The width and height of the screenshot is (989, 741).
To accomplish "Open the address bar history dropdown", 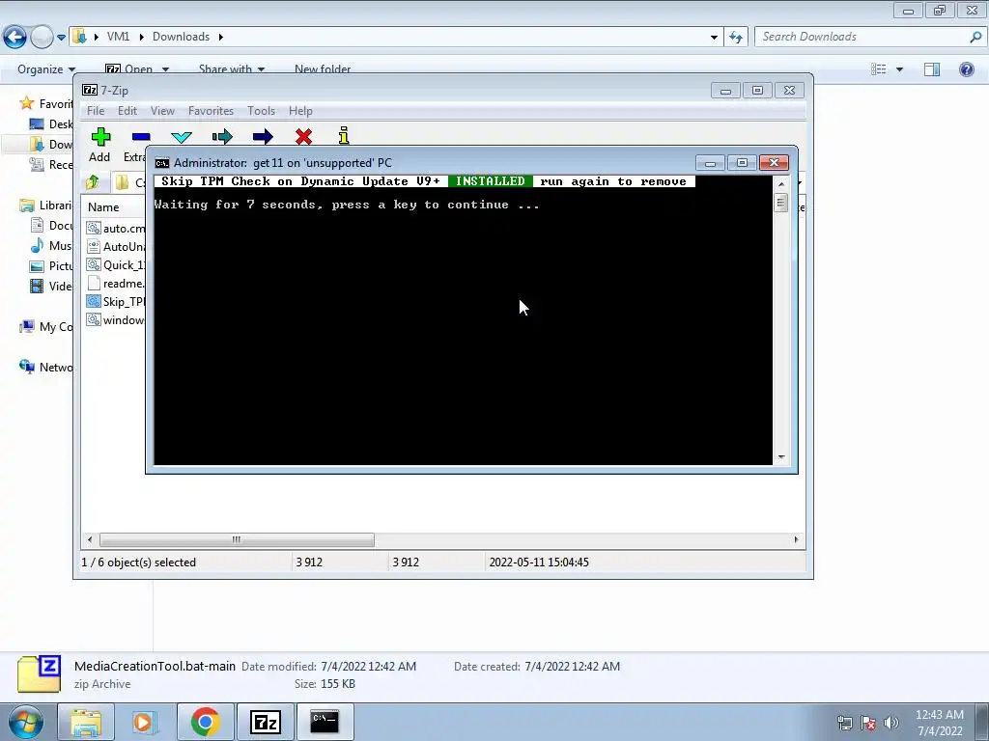I will 714,38.
